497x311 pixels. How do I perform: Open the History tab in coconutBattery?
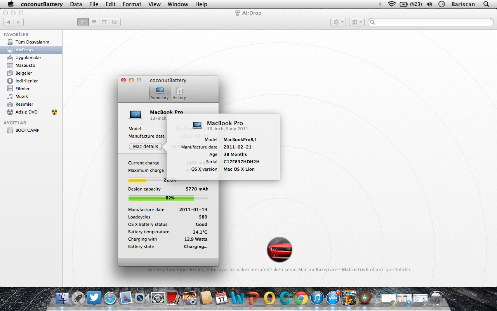pyautogui.click(x=179, y=93)
